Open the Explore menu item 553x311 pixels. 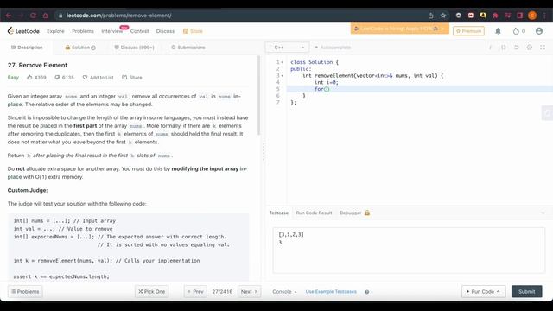(55, 31)
